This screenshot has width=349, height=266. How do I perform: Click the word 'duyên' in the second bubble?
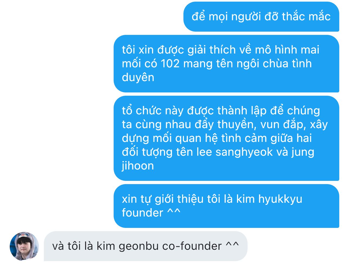pyautogui.click(x=138, y=78)
